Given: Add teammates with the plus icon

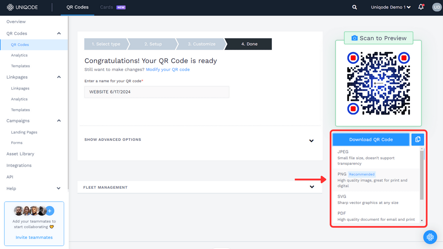Looking at the screenshot, I should (x=49, y=211).
